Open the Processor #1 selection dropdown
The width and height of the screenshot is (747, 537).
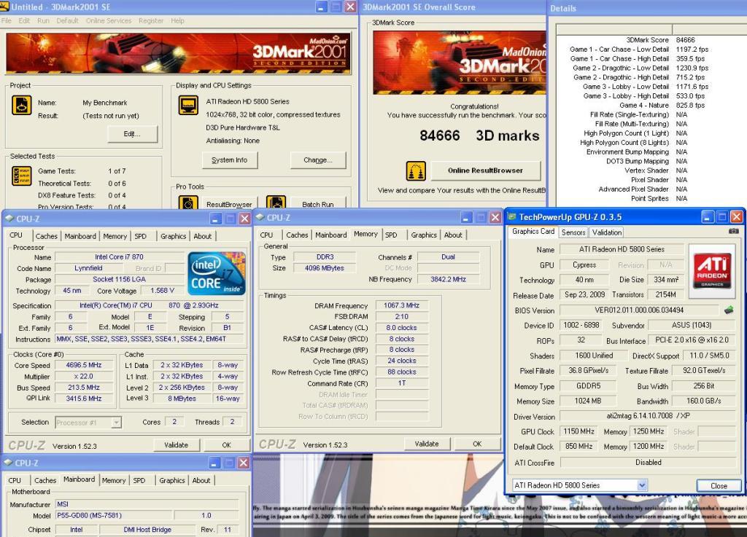pos(116,422)
